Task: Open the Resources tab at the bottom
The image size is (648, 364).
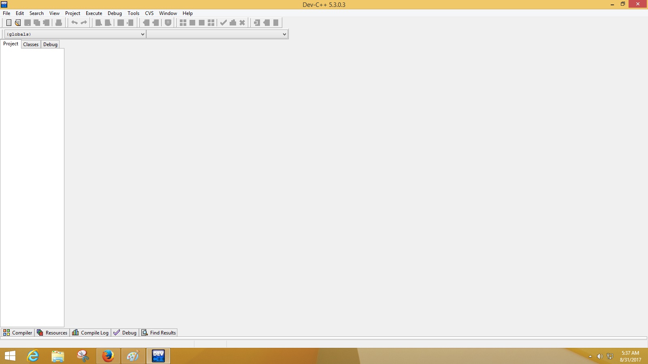Action: pyautogui.click(x=52, y=333)
